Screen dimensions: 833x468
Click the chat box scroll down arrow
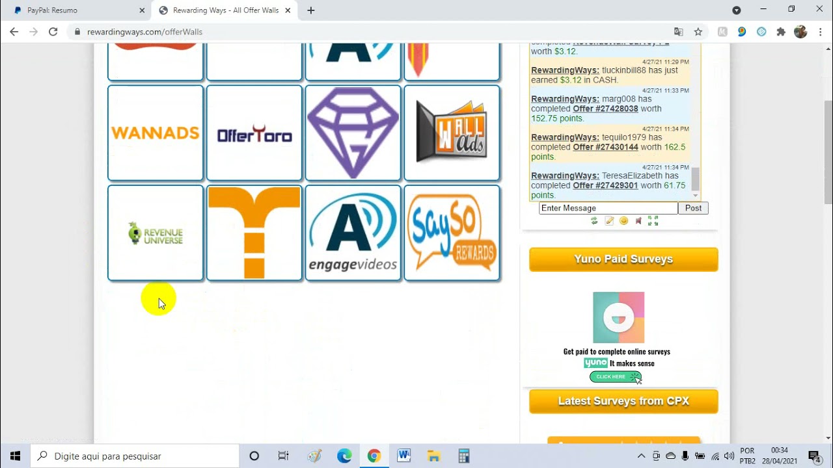point(695,196)
